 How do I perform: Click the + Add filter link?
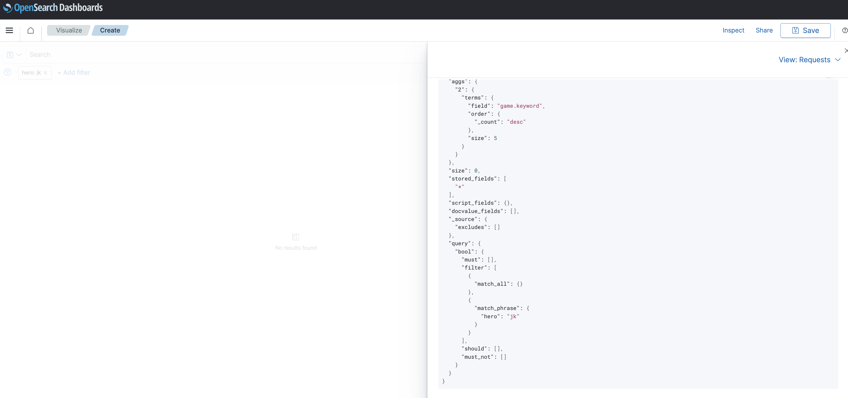[74, 72]
